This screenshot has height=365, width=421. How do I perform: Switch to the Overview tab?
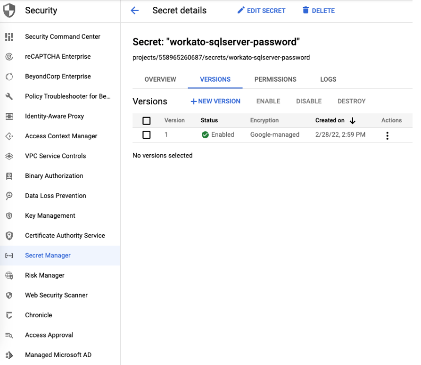point(160,79)
